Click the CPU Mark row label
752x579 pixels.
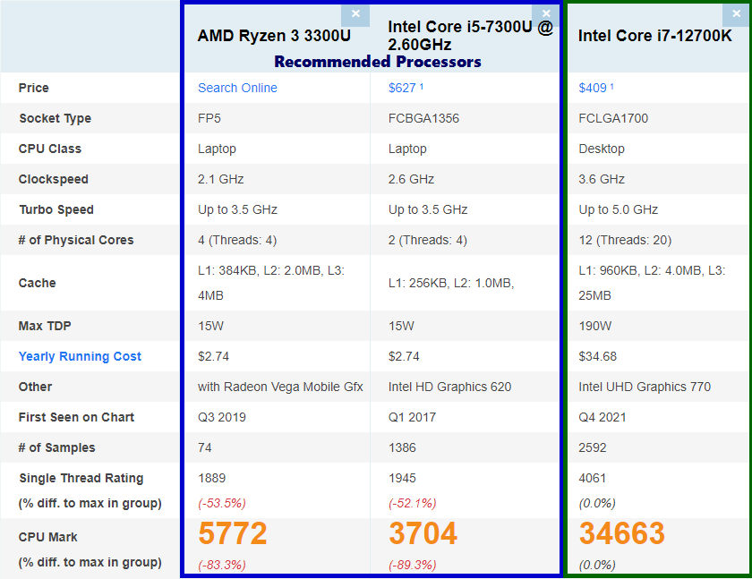click(x=47, y=537)
